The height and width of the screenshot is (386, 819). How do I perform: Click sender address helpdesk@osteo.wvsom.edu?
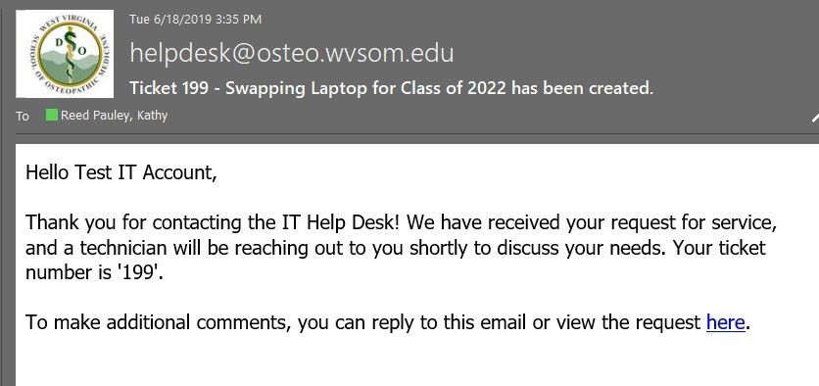click(x=292, y=53)
